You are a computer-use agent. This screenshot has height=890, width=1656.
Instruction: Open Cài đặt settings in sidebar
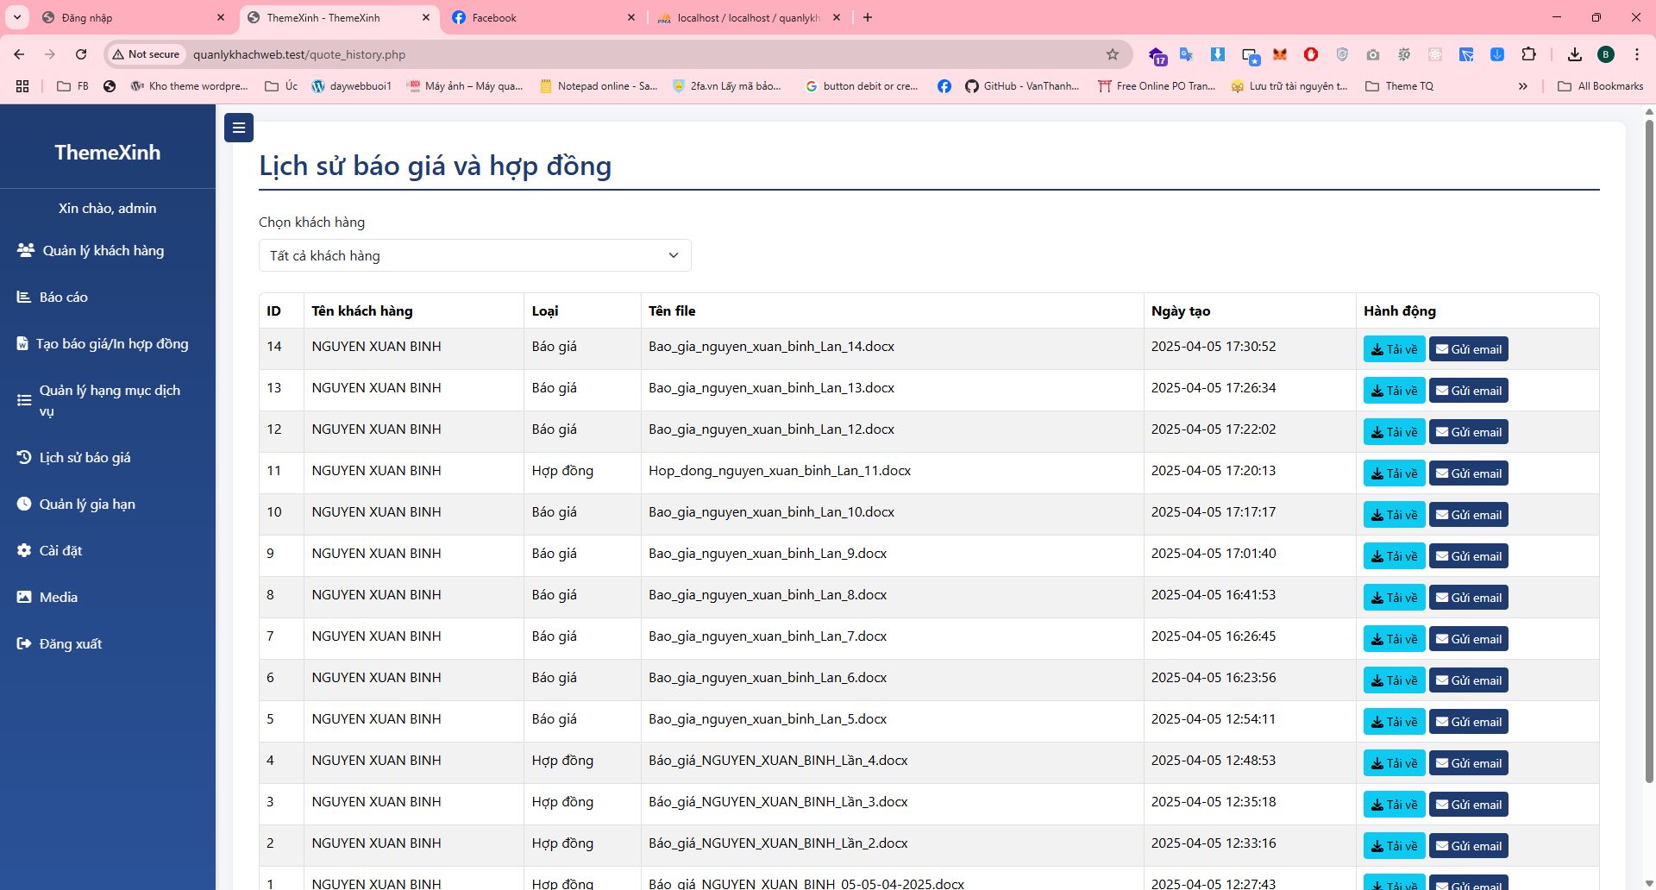60,551
